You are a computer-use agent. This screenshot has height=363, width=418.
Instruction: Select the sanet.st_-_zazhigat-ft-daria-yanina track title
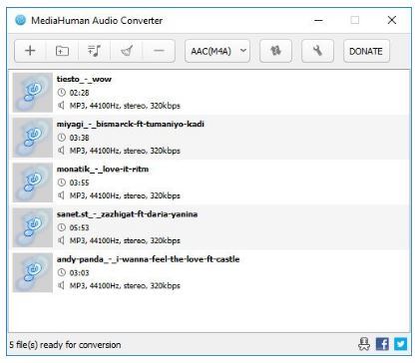tap(127, 214)
